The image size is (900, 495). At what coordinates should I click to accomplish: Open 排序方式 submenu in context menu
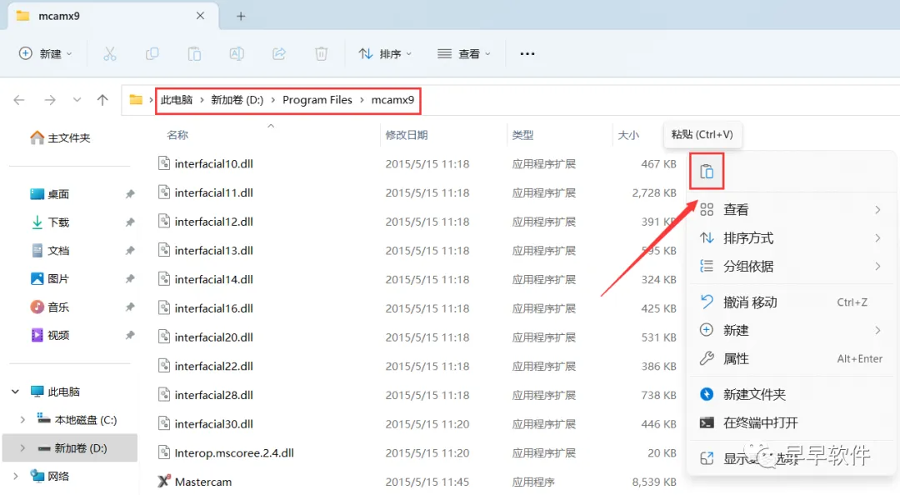pos(792,237)
